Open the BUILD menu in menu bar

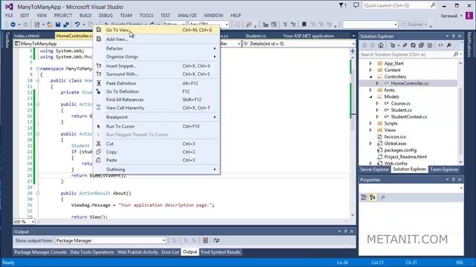pos(86,15)
